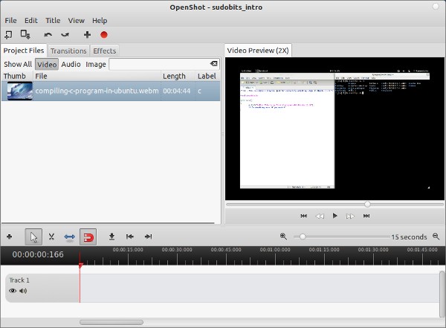Toggle the Snapping magnet tool
The height and width of the screenshot is (328, 446).
pyautogui.click(x=88, y=237)
